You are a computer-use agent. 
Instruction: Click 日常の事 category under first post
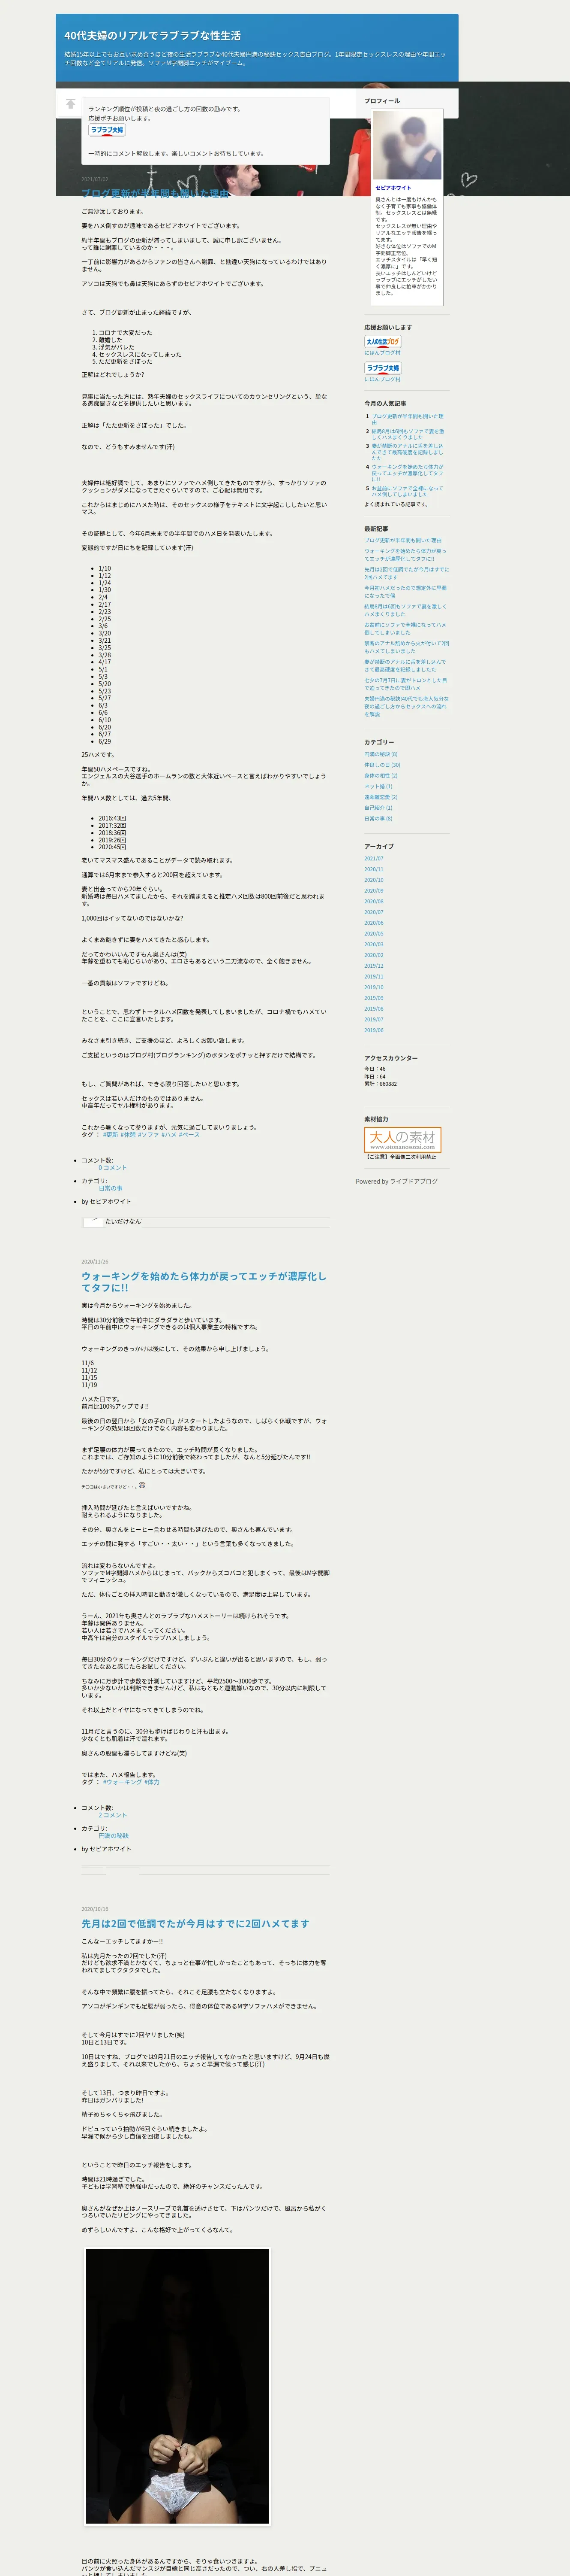pyautogui.click(x=111, y=1188)
